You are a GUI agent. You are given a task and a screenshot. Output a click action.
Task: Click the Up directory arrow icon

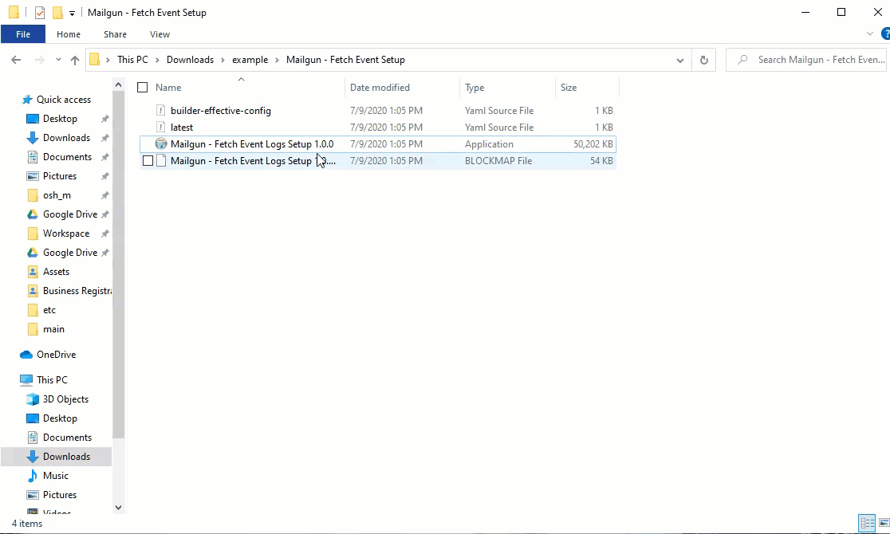click(x=75, y=60)
